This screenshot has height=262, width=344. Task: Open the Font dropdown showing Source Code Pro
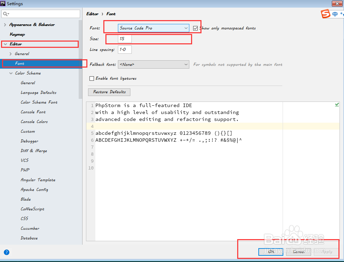pos(153,28)
